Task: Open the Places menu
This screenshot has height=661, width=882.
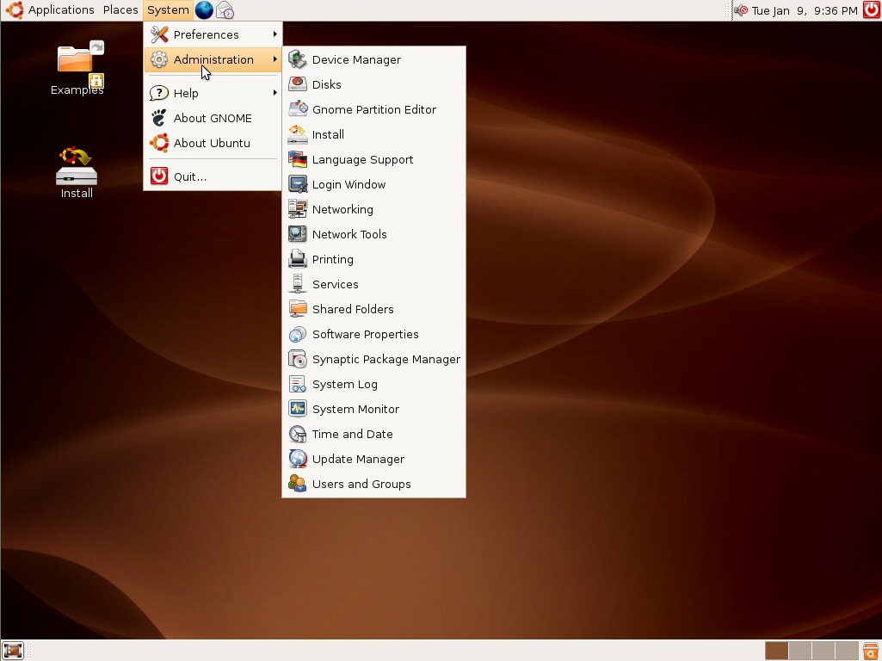Action: [x=120, y=10]
